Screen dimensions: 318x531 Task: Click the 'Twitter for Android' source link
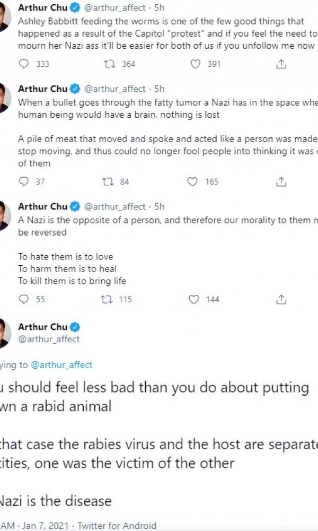[x=117, y=526]
